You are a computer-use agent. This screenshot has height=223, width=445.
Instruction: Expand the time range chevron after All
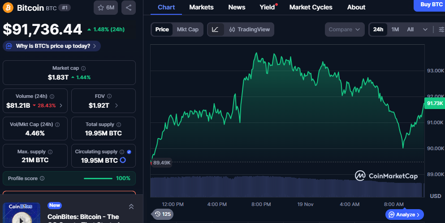425,29
